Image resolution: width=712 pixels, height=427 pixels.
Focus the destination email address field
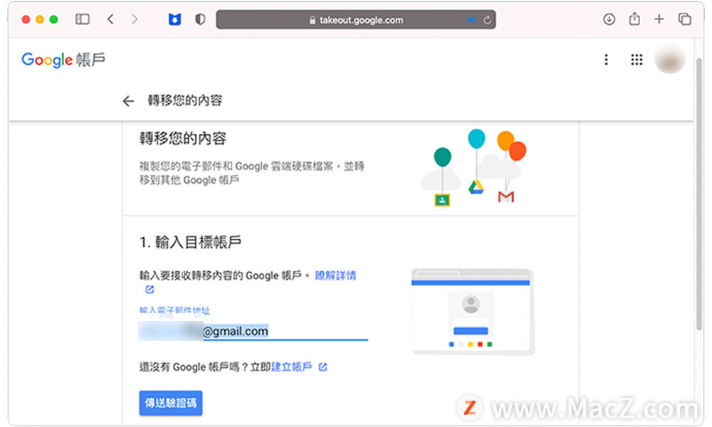(x=253, y=331)
